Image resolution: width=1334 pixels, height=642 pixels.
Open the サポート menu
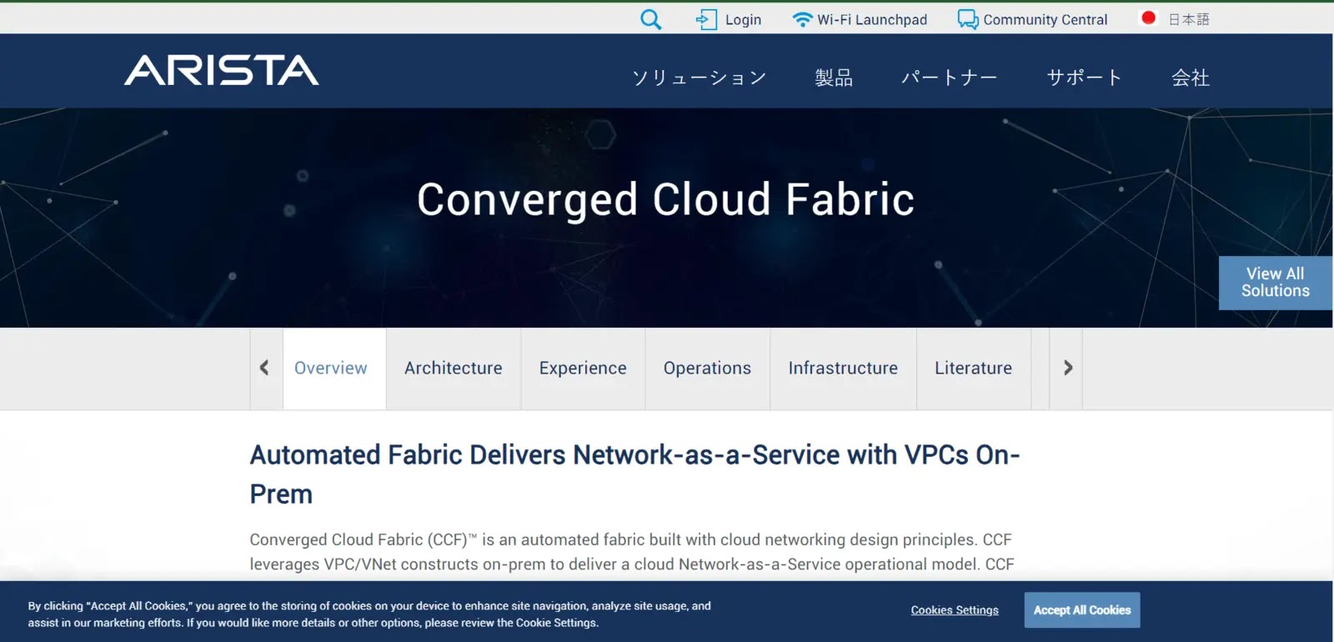pos(1085,78)
